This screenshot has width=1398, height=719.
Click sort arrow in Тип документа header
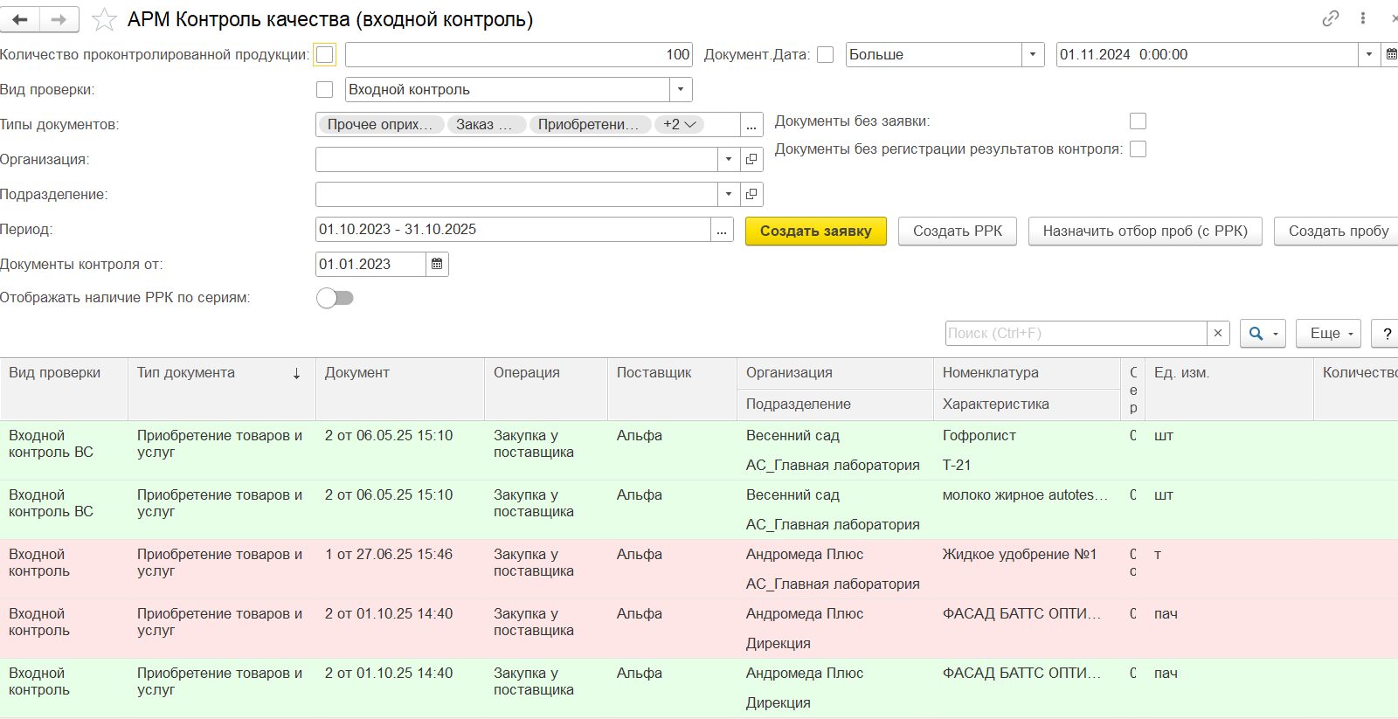(297, 373)
